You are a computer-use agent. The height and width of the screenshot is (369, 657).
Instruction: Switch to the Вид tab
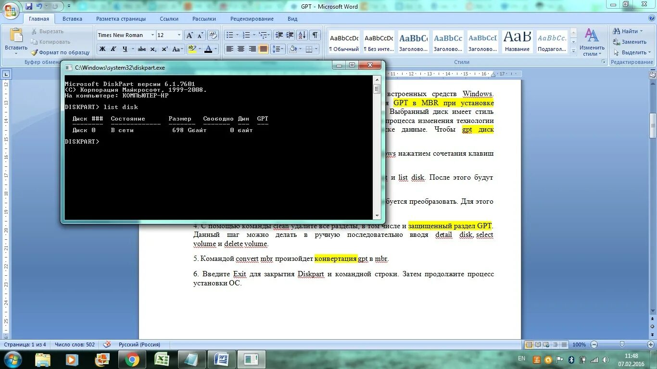click(x=292, y=19)
